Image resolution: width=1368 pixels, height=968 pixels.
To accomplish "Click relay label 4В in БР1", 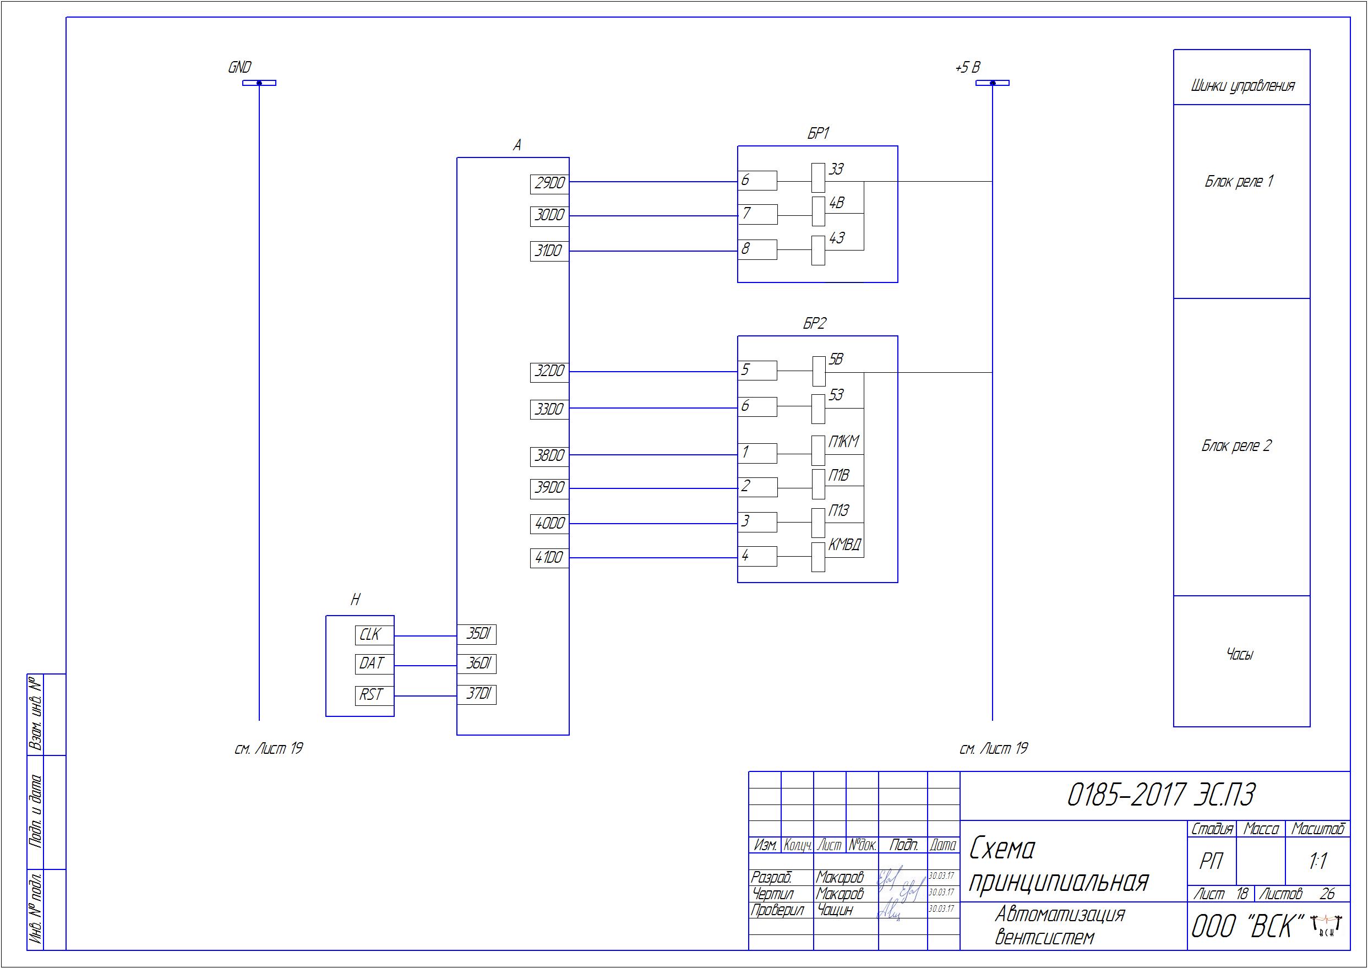I will 837,203.
